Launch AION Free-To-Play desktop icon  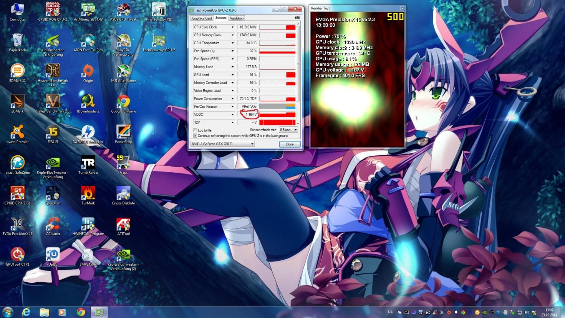coord(88,42)
